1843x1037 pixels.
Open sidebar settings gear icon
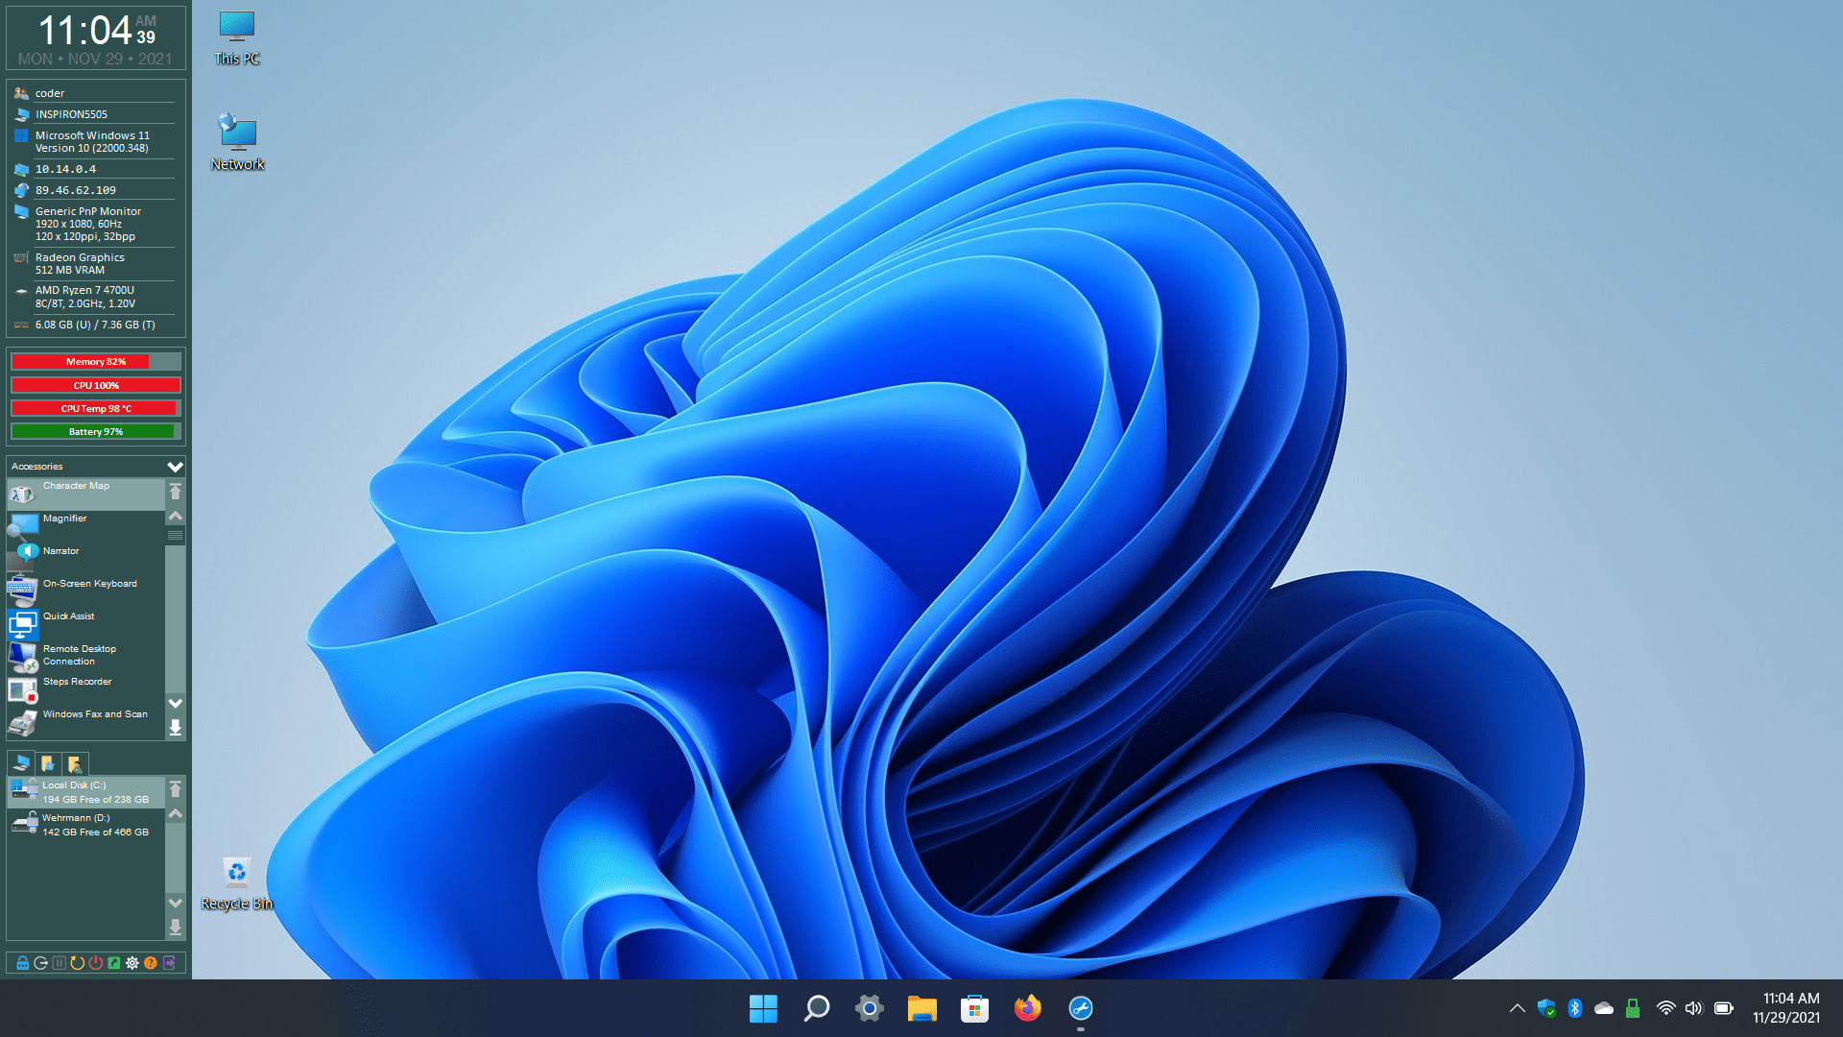pyautogui.click(x=132, y=963)
